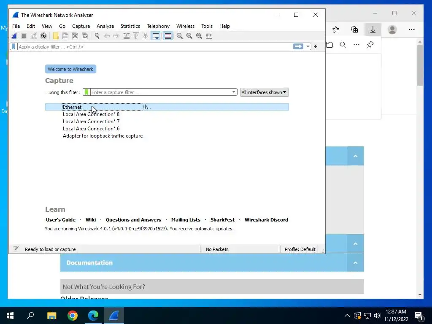Open the File menu
432x324 pixels.
(x=16, y=26)
